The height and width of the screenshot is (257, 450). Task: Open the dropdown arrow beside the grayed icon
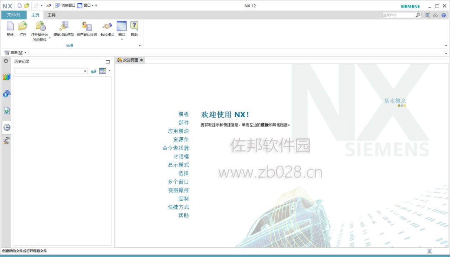41,5
